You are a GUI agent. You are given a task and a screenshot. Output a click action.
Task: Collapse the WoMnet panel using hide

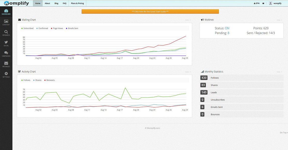(279, 20)
